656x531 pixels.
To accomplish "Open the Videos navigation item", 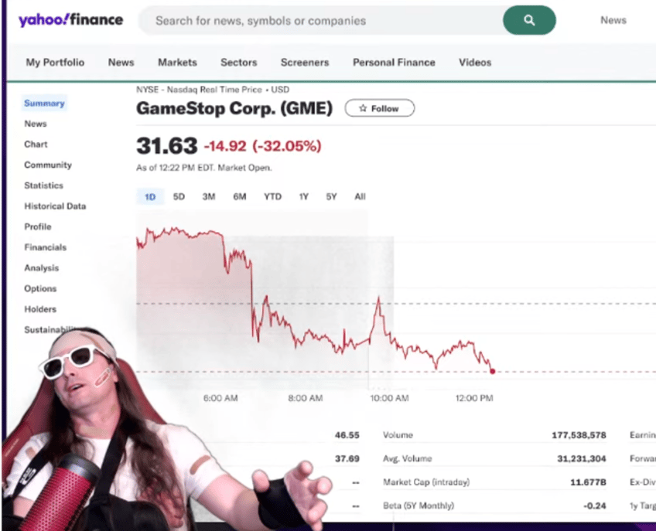I will click(475, 63).
